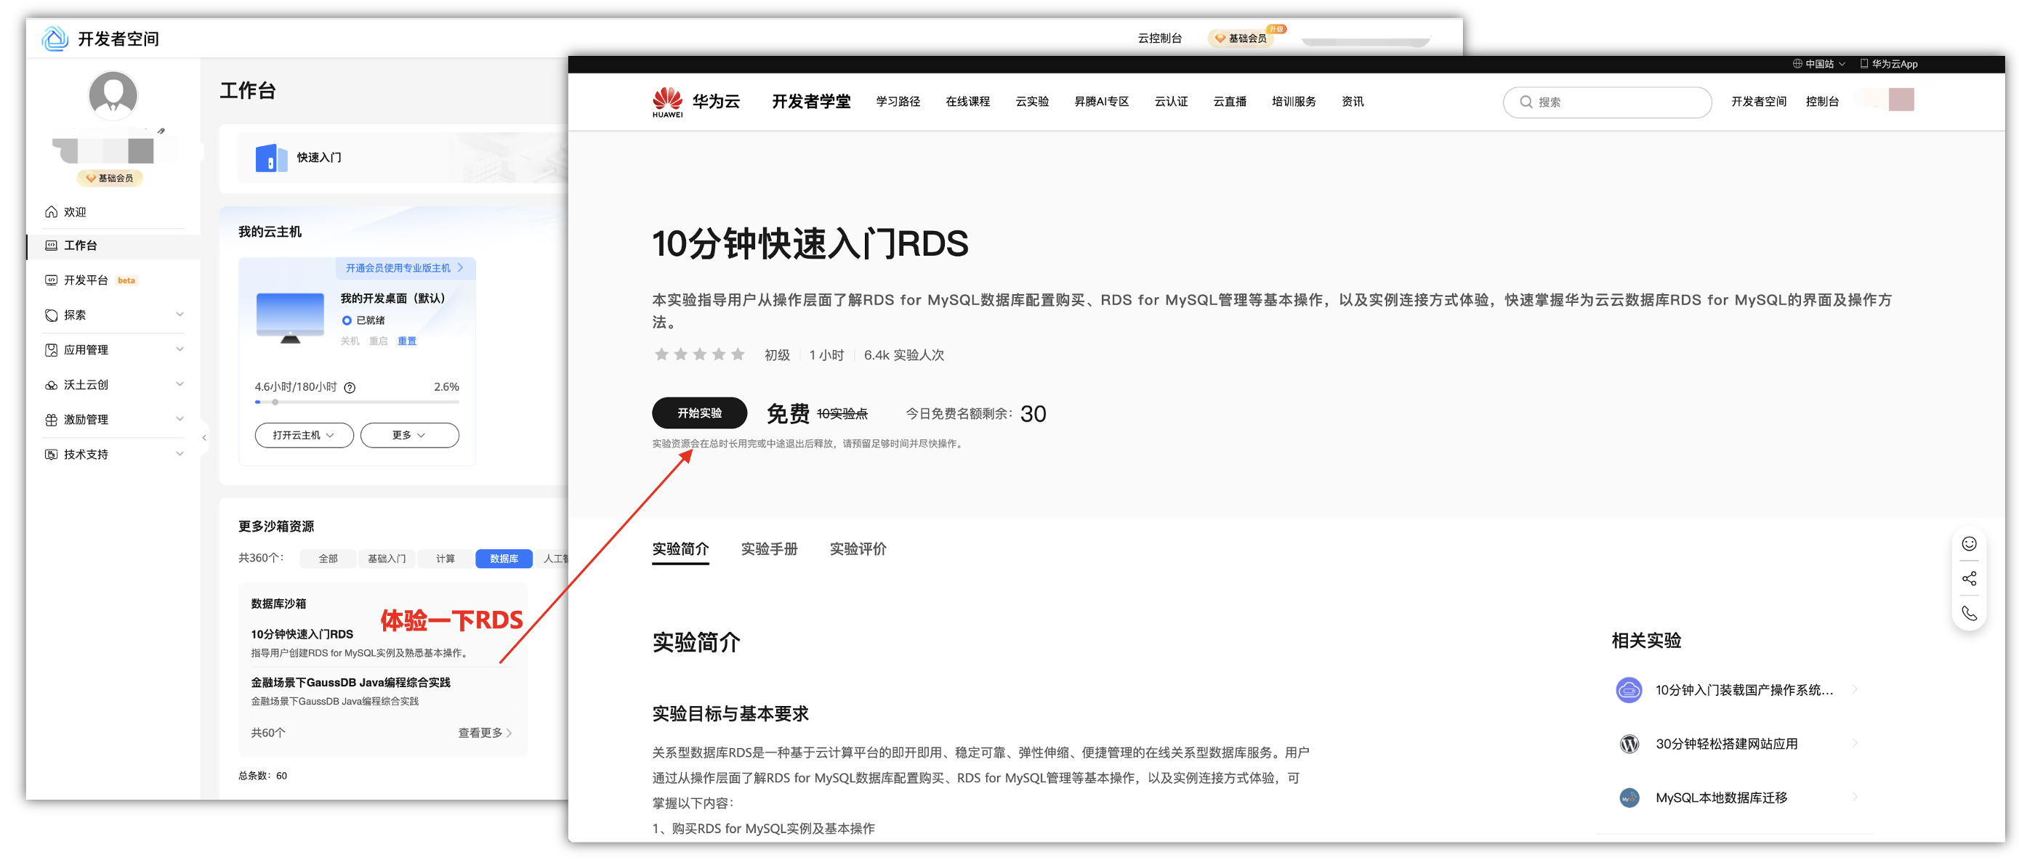This screenshot has width=2019, height=860.
Task: Open the 资讯 menu
Action: point(1353,102)
